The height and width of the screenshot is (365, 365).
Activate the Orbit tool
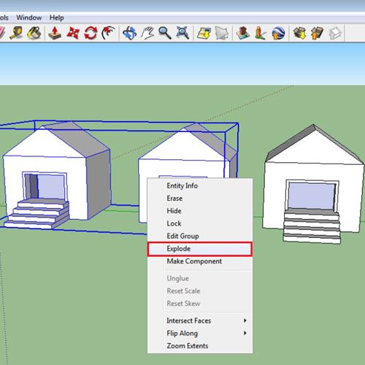pyautogui.click(x=129, y=33)
